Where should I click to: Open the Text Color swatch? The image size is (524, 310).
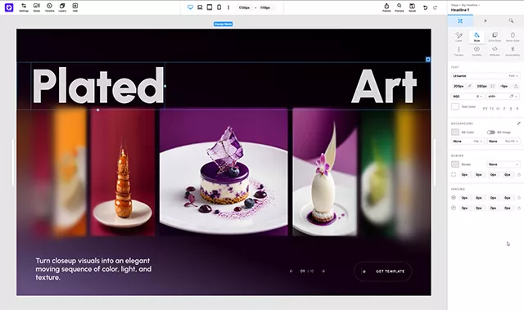click(x=455, y=107)
